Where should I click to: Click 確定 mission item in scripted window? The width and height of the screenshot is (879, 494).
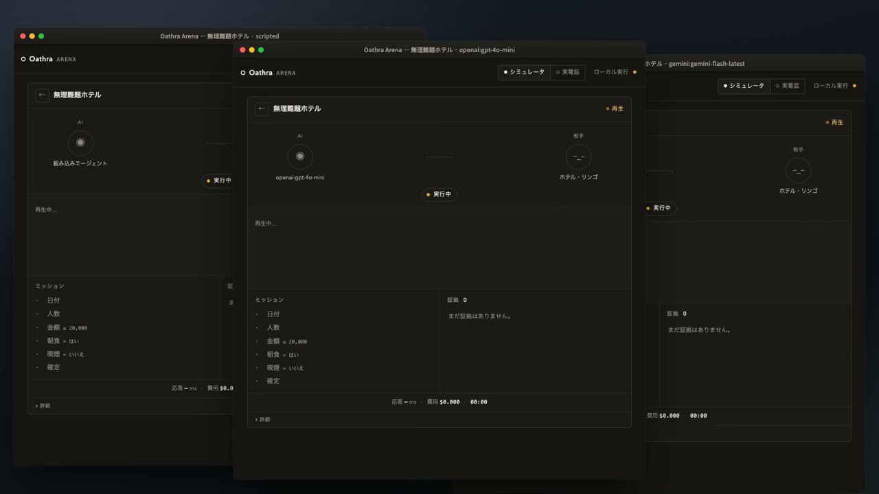coord(54,367)
